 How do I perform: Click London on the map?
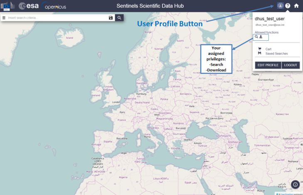click(116, 102)
